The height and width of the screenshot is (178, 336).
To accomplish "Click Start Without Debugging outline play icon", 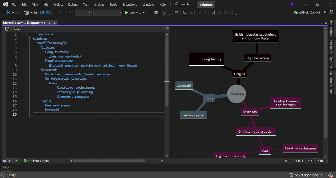I will [x=148, y=13].
